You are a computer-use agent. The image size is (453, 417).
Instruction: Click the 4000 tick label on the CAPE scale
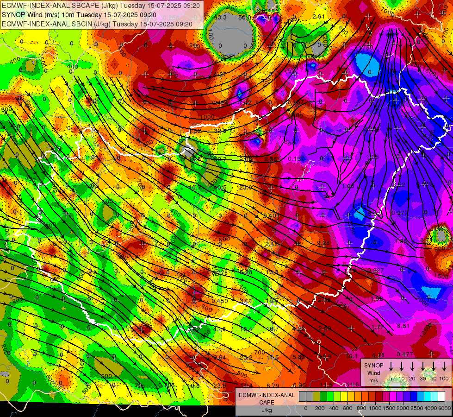coord(431,408)
